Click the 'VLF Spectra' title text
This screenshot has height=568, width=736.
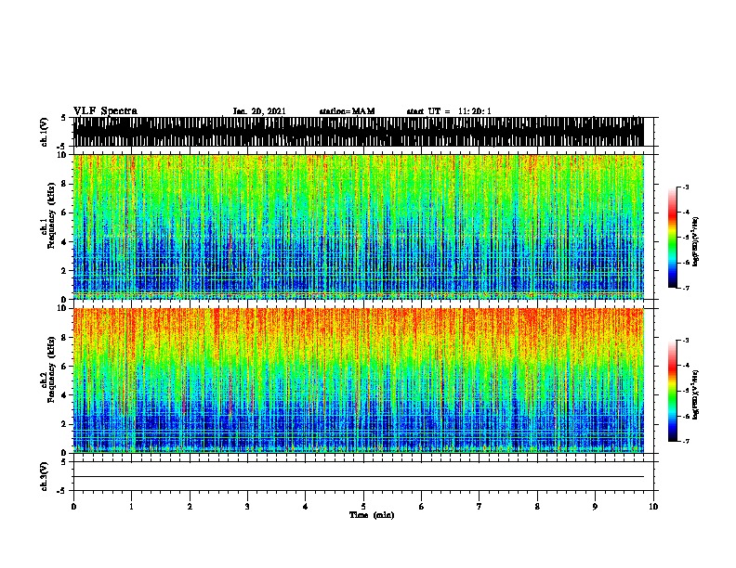click(x=105, y=111)
